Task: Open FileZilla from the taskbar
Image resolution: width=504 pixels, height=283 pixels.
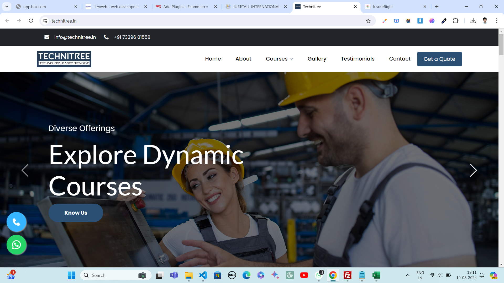Action: pos(348,275)
